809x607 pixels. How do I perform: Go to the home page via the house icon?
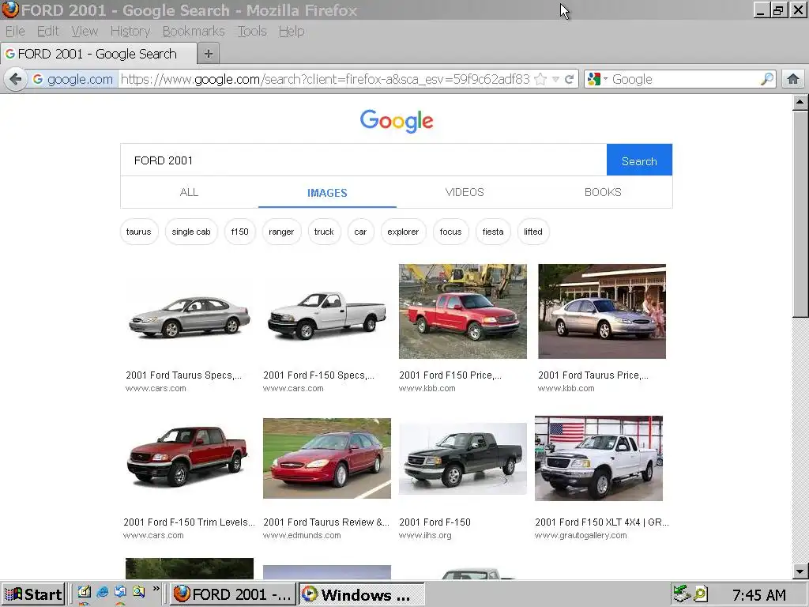[793, 79]
